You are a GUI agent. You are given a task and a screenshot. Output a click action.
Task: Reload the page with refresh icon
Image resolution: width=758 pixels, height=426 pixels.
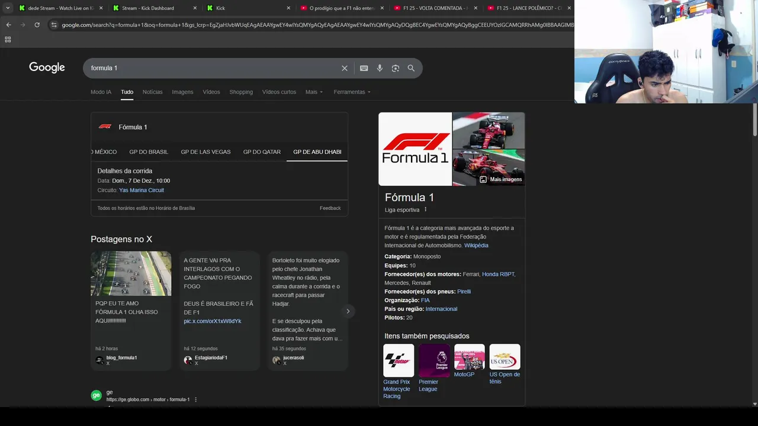pyautogui.click(x=37, y=25)
